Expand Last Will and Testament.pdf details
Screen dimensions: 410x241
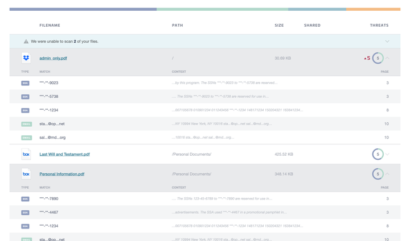click(x=388, y=154)
